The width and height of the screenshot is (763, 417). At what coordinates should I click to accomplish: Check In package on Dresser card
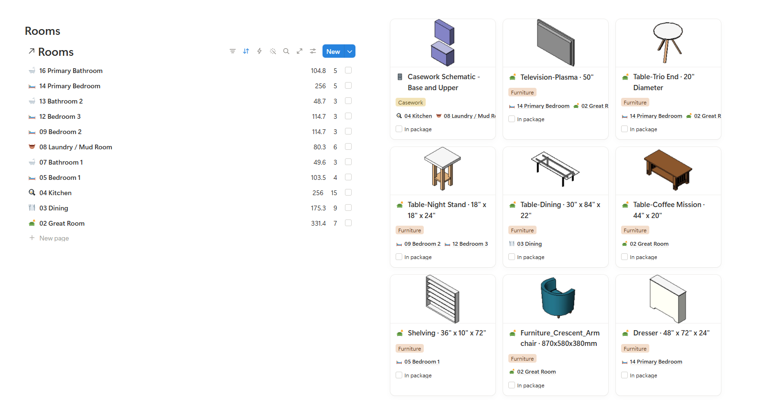pyautogui.click(x=624, y=375)
